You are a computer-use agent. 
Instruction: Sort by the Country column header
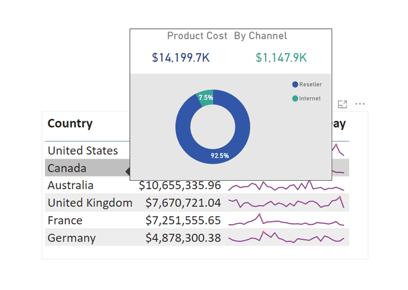[70, 124]
